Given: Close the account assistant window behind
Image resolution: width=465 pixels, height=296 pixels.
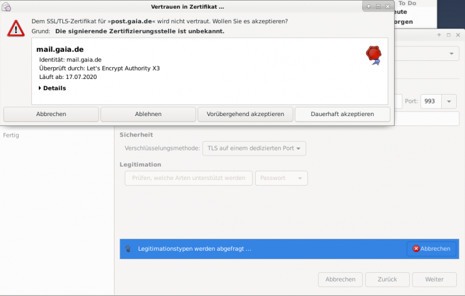Looking at the screenshot, I should click(x=458, y=35).
